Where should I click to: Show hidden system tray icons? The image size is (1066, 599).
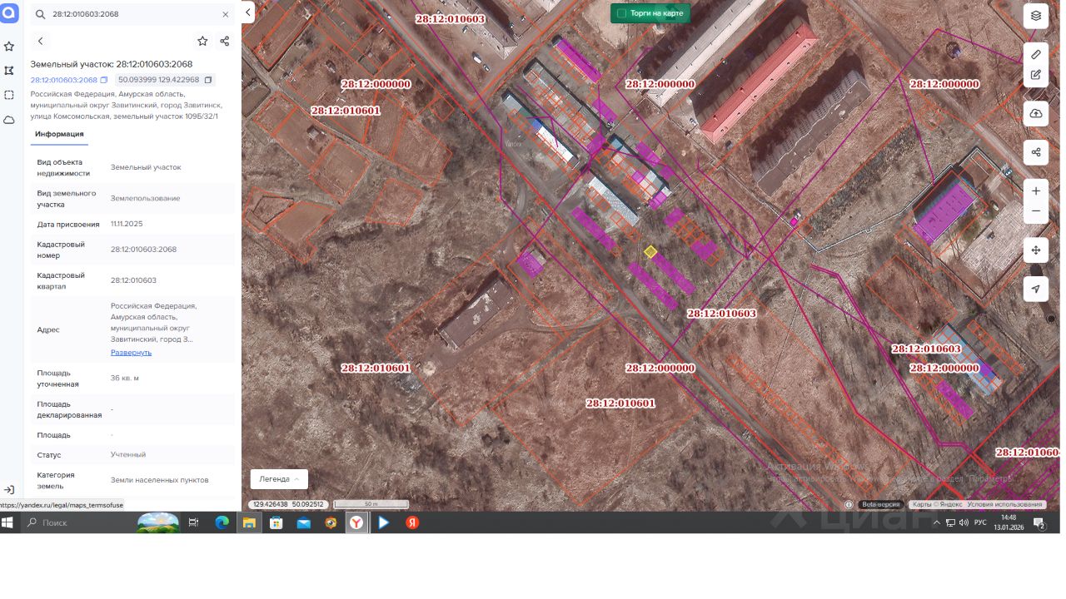tap(937, 522)
